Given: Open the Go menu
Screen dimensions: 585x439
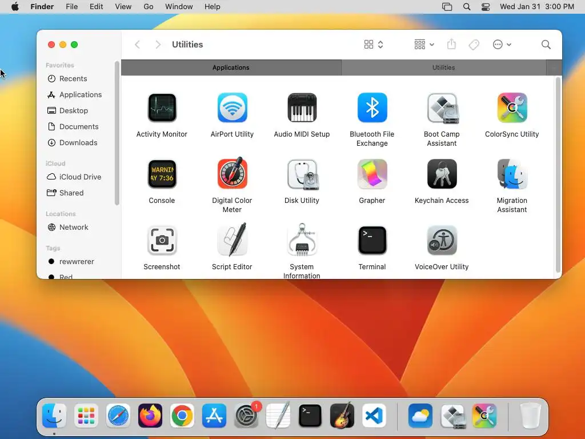Looking at the screenshot, I should click(149, 7).
